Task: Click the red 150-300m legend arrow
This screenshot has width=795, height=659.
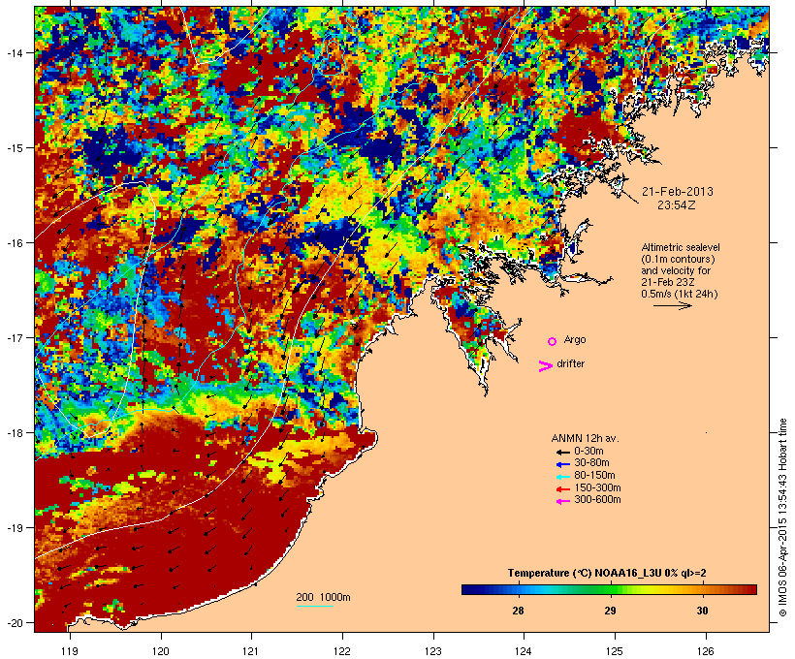Action: click(x=562, y=489)
